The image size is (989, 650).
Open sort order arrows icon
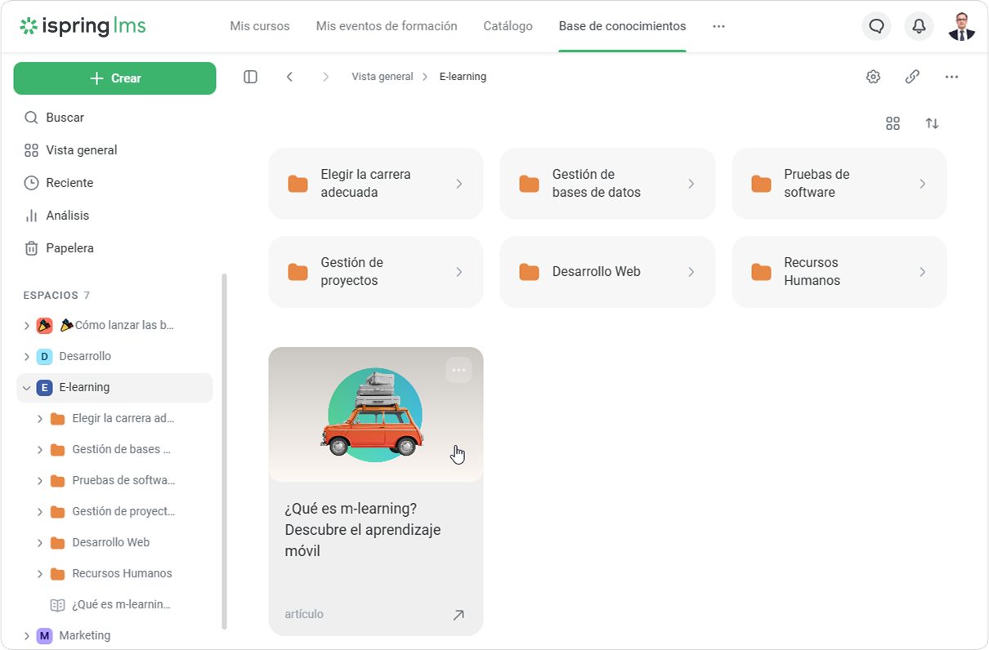[932, 123]
